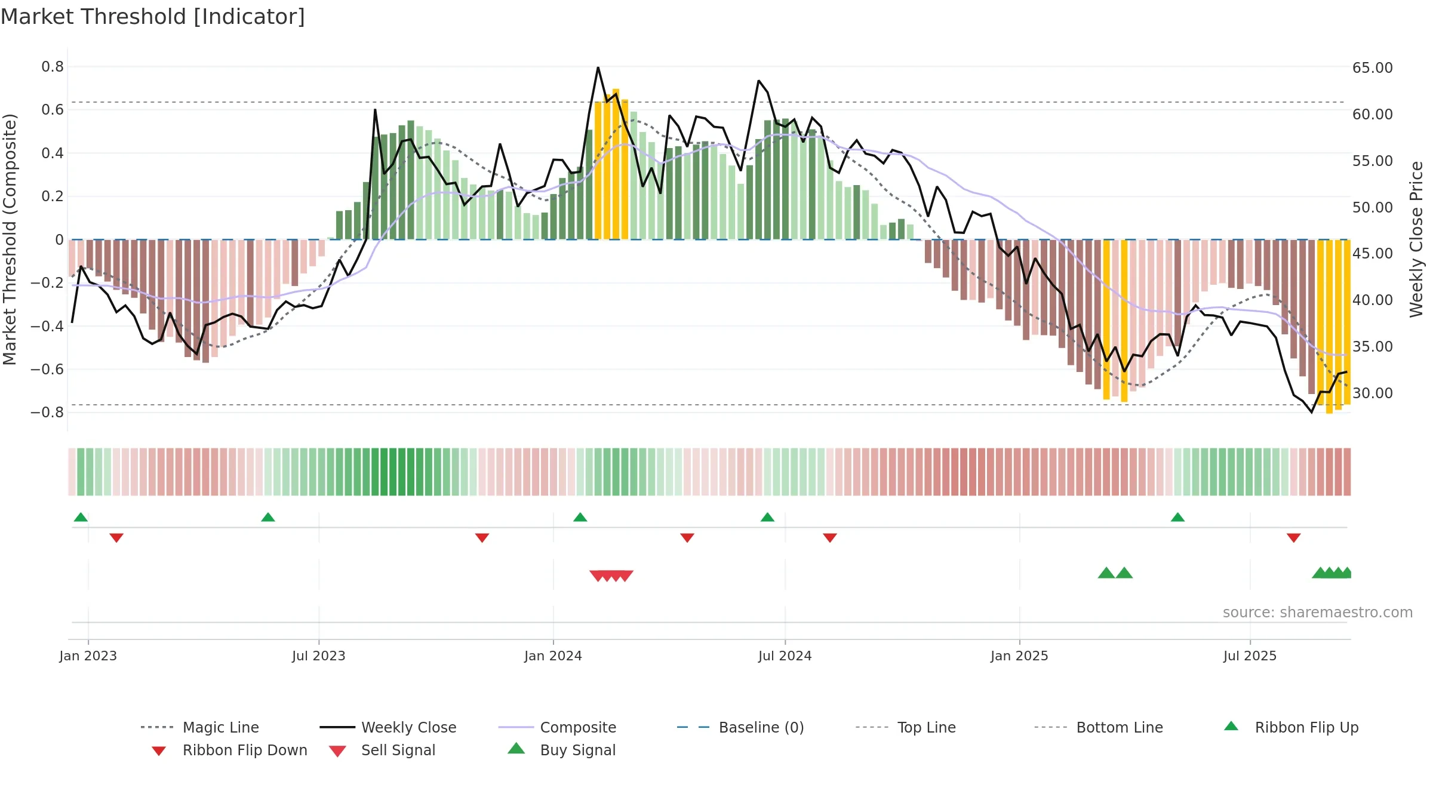This screenshot has height=806, width=1433.
Task: Click the red Ribbon Flip Down legend triangle icon
Action: tap(159, 751)
